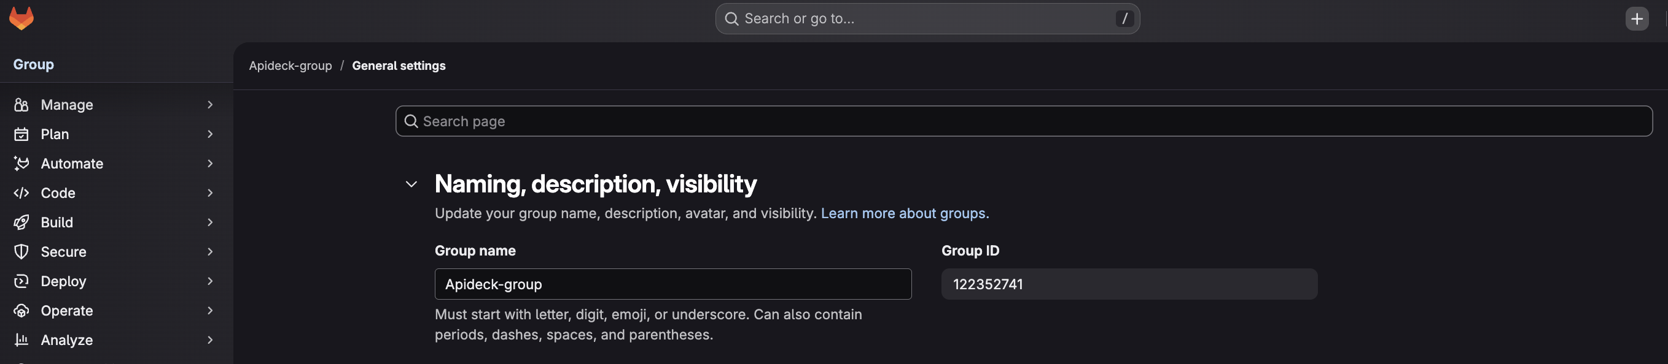
Task: Follow the Learn more about groups link
Action: (x=905, y=213)
